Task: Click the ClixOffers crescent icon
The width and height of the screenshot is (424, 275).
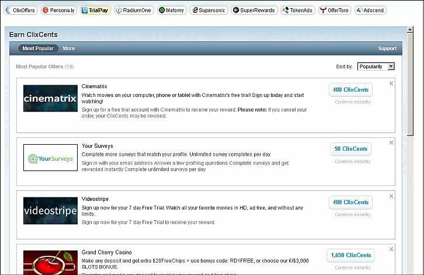Action: point(8,11)
